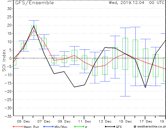Click the green sigma legend entry
The image size is (166, 128).
coord(81,127)
